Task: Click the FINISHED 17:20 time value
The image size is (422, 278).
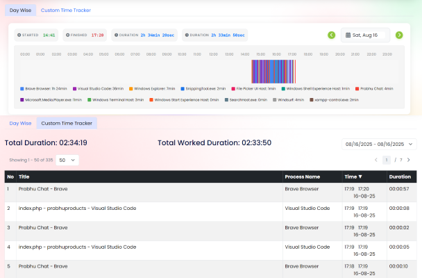Action: pos(97,35)
